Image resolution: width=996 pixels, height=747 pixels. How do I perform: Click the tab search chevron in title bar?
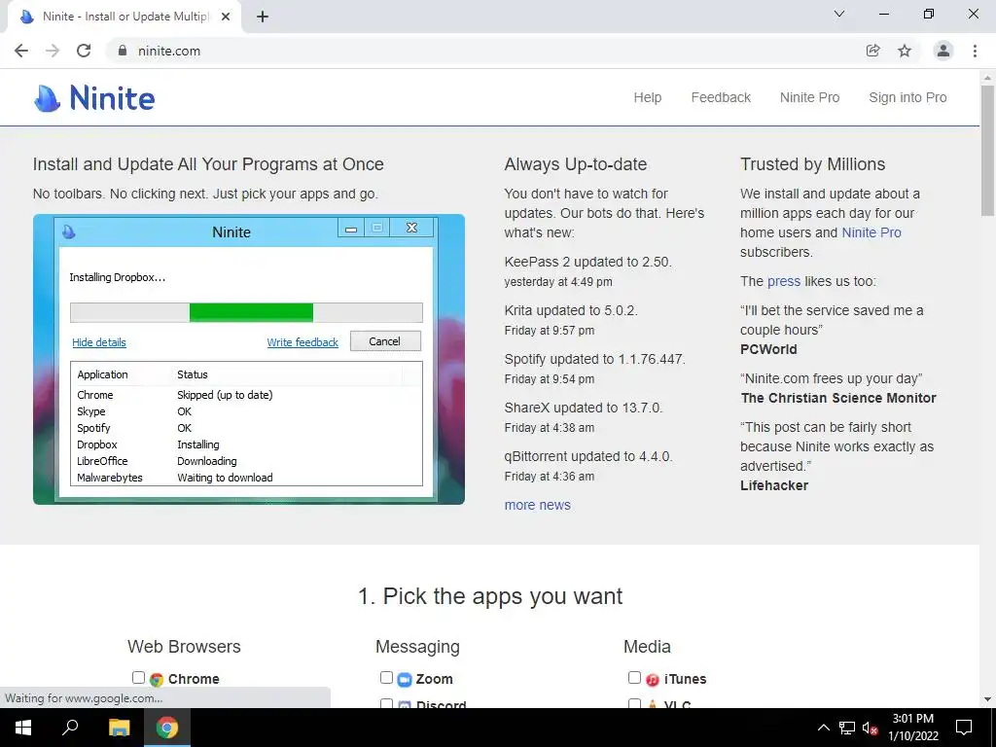click(839, 14)
